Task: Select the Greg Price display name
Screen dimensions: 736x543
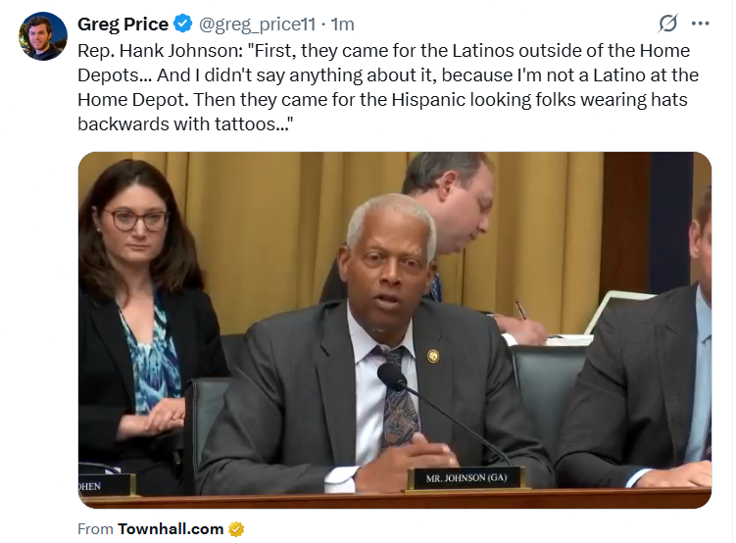Action: coord(123,24)
